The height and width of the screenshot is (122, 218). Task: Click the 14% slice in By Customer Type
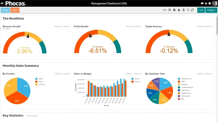coord(163,99)
